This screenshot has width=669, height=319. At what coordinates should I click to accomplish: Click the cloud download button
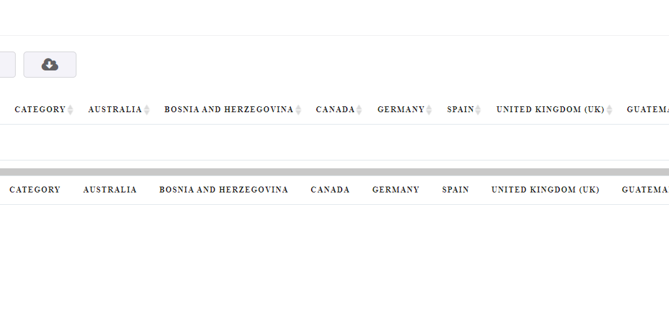[50, 65]
